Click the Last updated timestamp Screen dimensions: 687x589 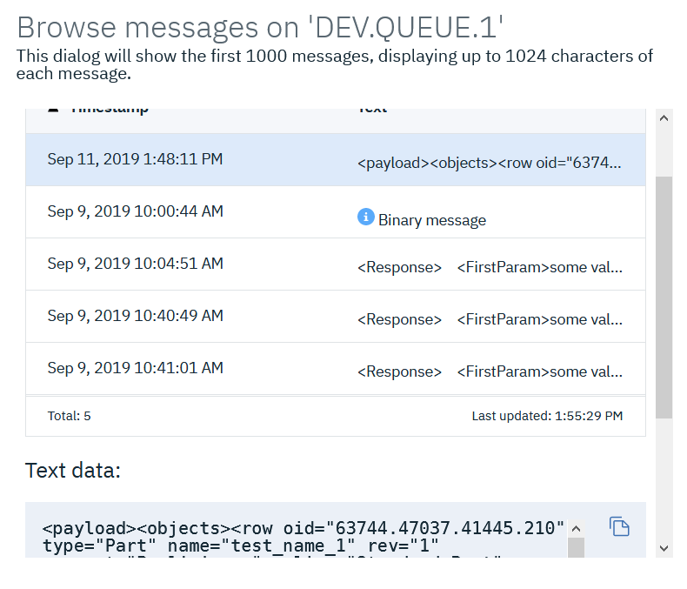click(x=546, y=416)
